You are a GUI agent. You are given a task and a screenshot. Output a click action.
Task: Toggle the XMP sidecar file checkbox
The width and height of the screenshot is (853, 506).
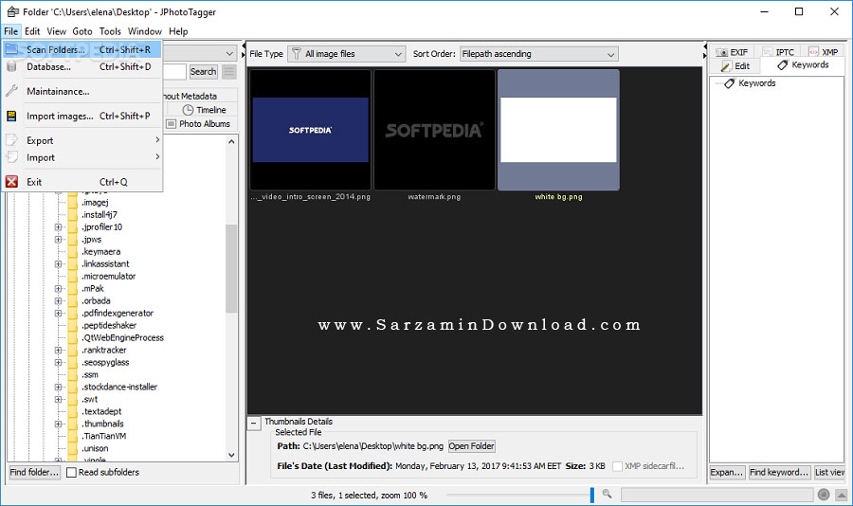pos(617,466)
